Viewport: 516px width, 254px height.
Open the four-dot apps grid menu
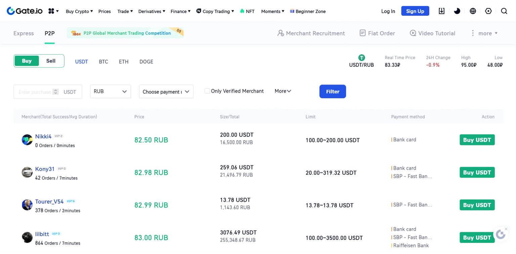[53, 11]
